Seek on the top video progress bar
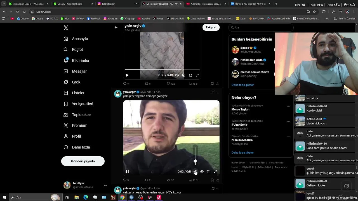The height and width of the screenshot is (201, 358). pyautogui.click(x=162, y=70)
